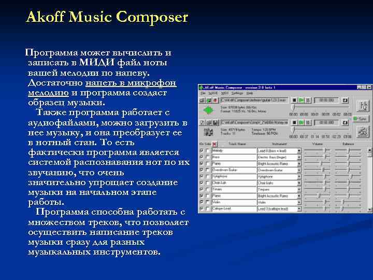373x280 pixels.
Task: Click the guitar wave file path field
Action: point(254,100)
